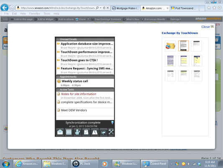Open the File menu
Image resolution: width=223 pixels, height=168 pixels.
tap(6, 13)
